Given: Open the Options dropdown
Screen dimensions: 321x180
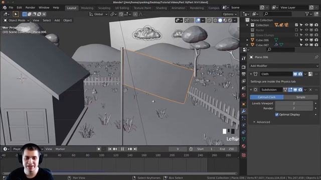Looking at the screenshot, I should (x=230, y=14).
